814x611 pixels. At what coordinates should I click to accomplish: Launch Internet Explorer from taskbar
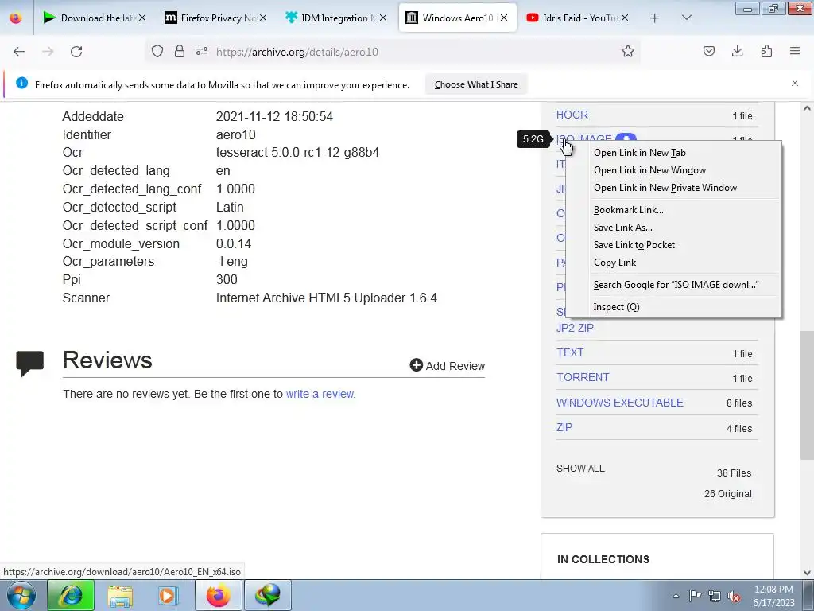(x=71, y=595)
